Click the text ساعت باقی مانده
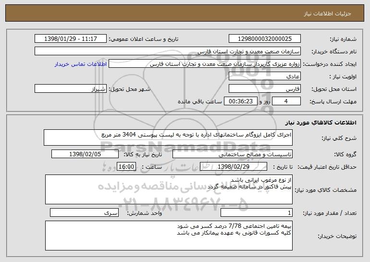Image resolution: width=370 pixels, height=262 pixels. coord(200,101)
